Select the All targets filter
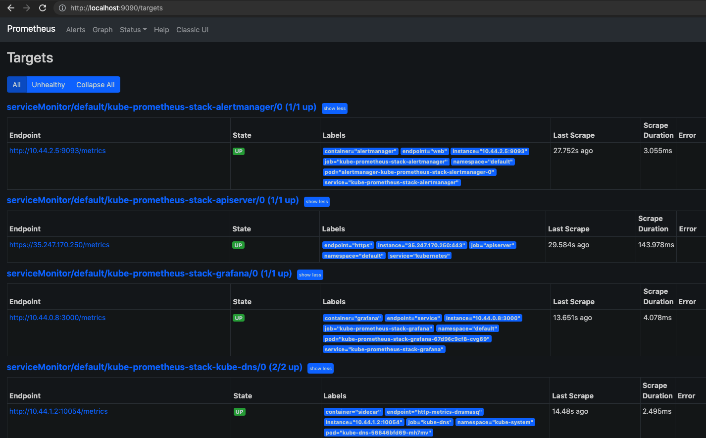The width and height of the screenshot is (706, 438). point(17,85)
